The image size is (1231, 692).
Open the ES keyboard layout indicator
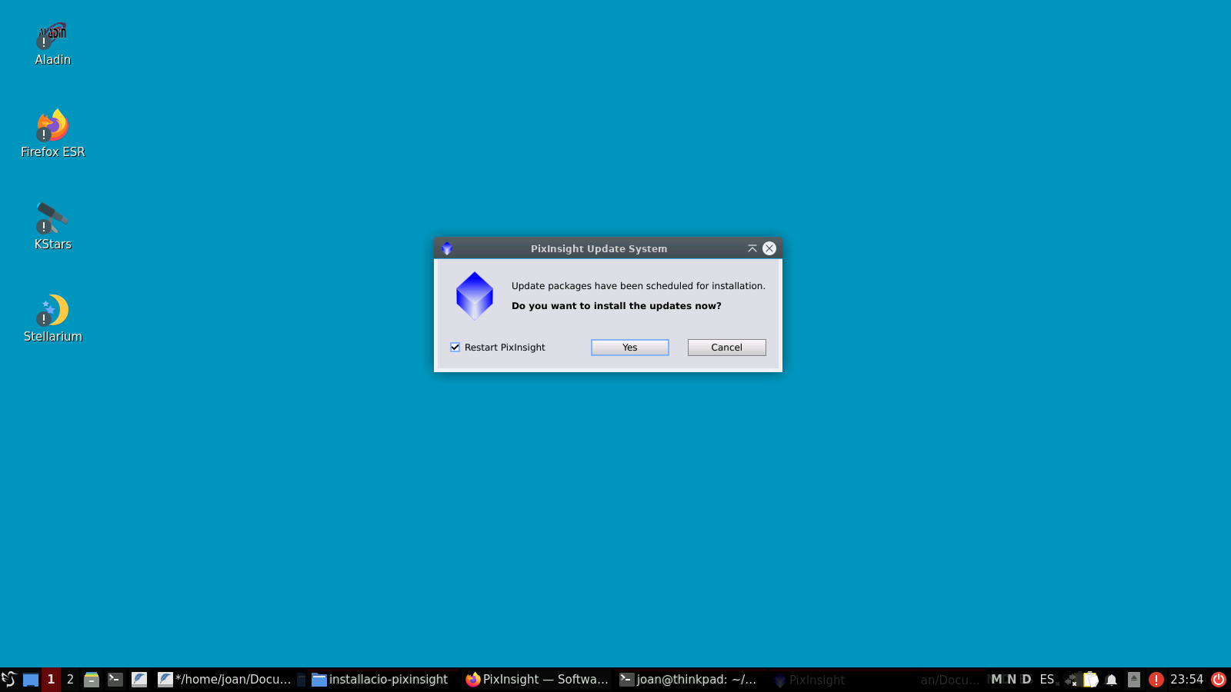[x=1046, y=680]
